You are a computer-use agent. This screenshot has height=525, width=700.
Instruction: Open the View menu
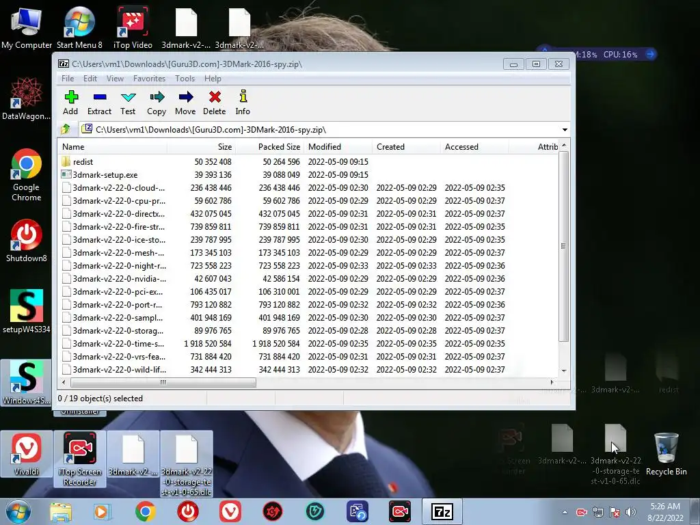[x=115, y=79]
